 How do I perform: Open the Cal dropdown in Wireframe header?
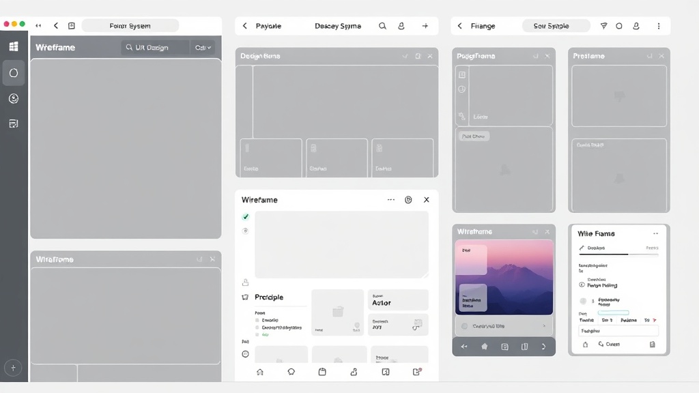tap(203, 47)
